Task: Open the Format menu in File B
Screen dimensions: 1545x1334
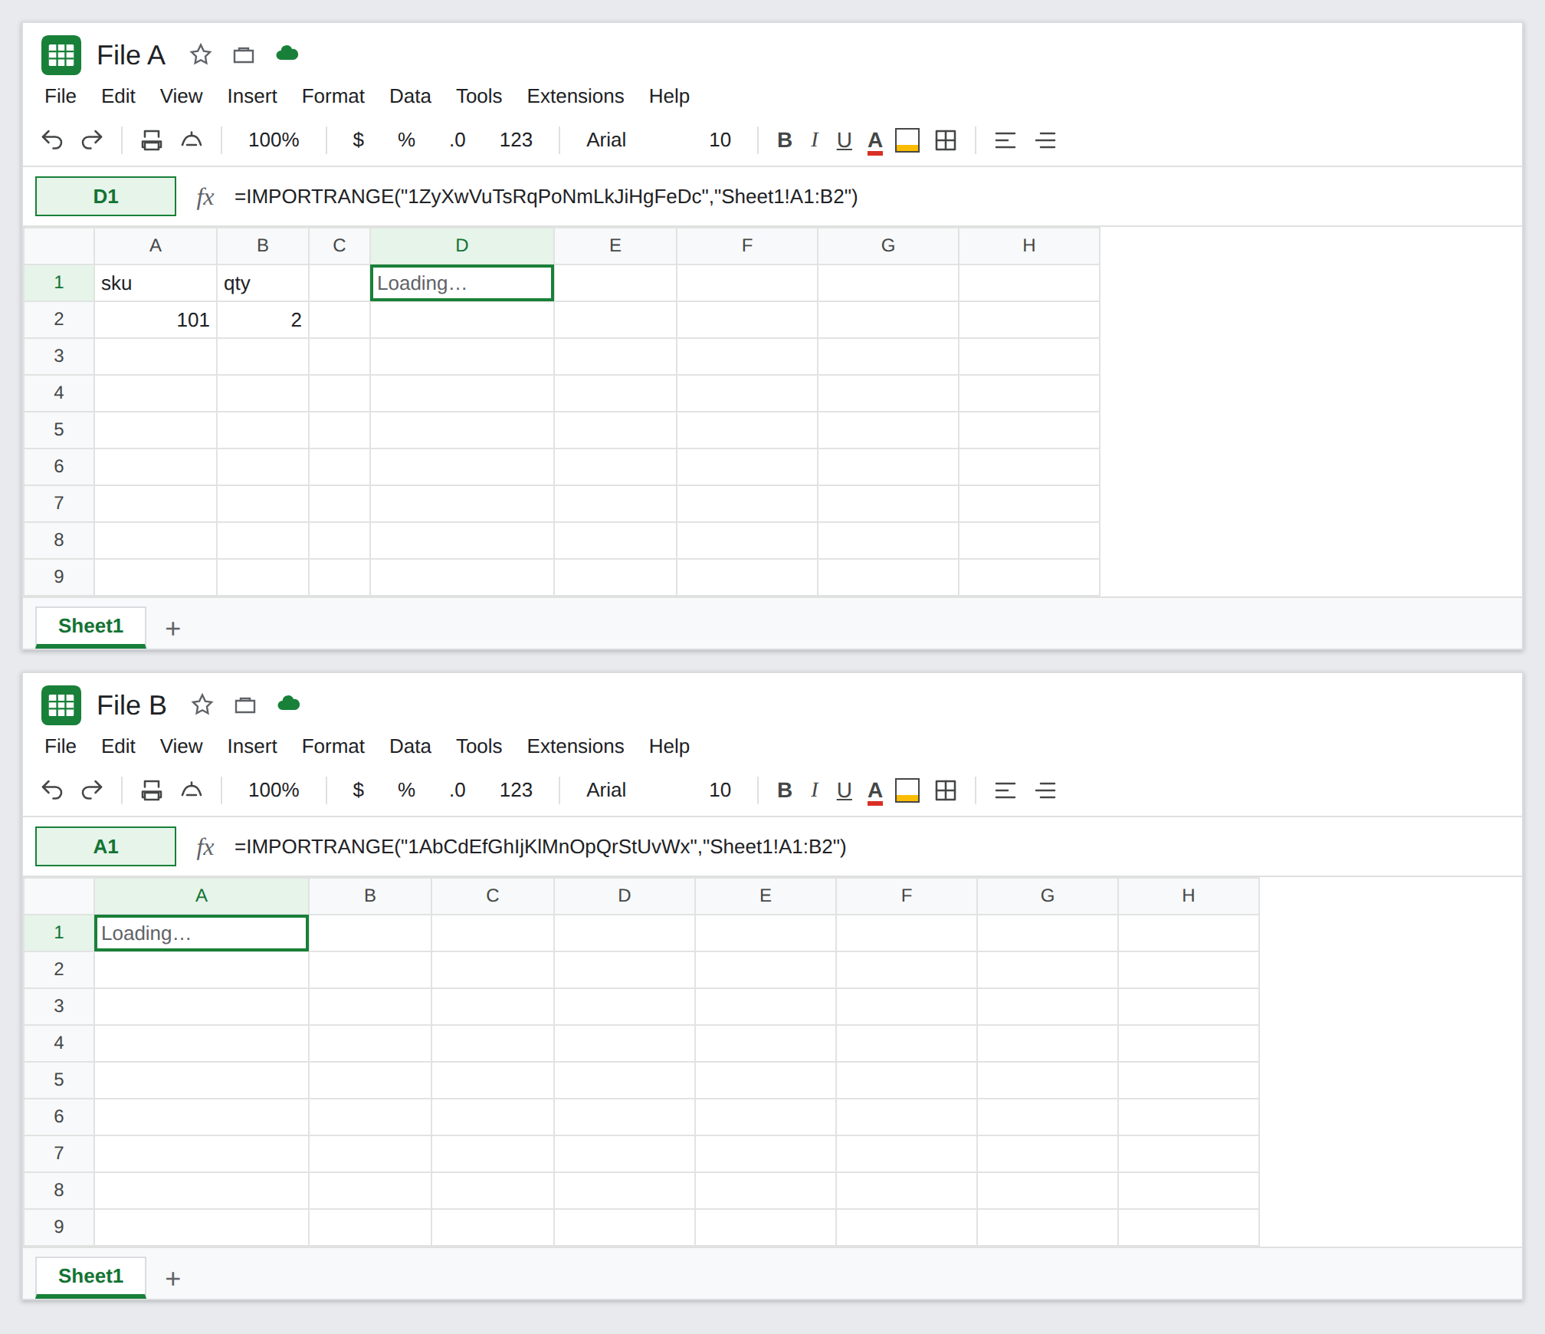Action: (333, 746)
